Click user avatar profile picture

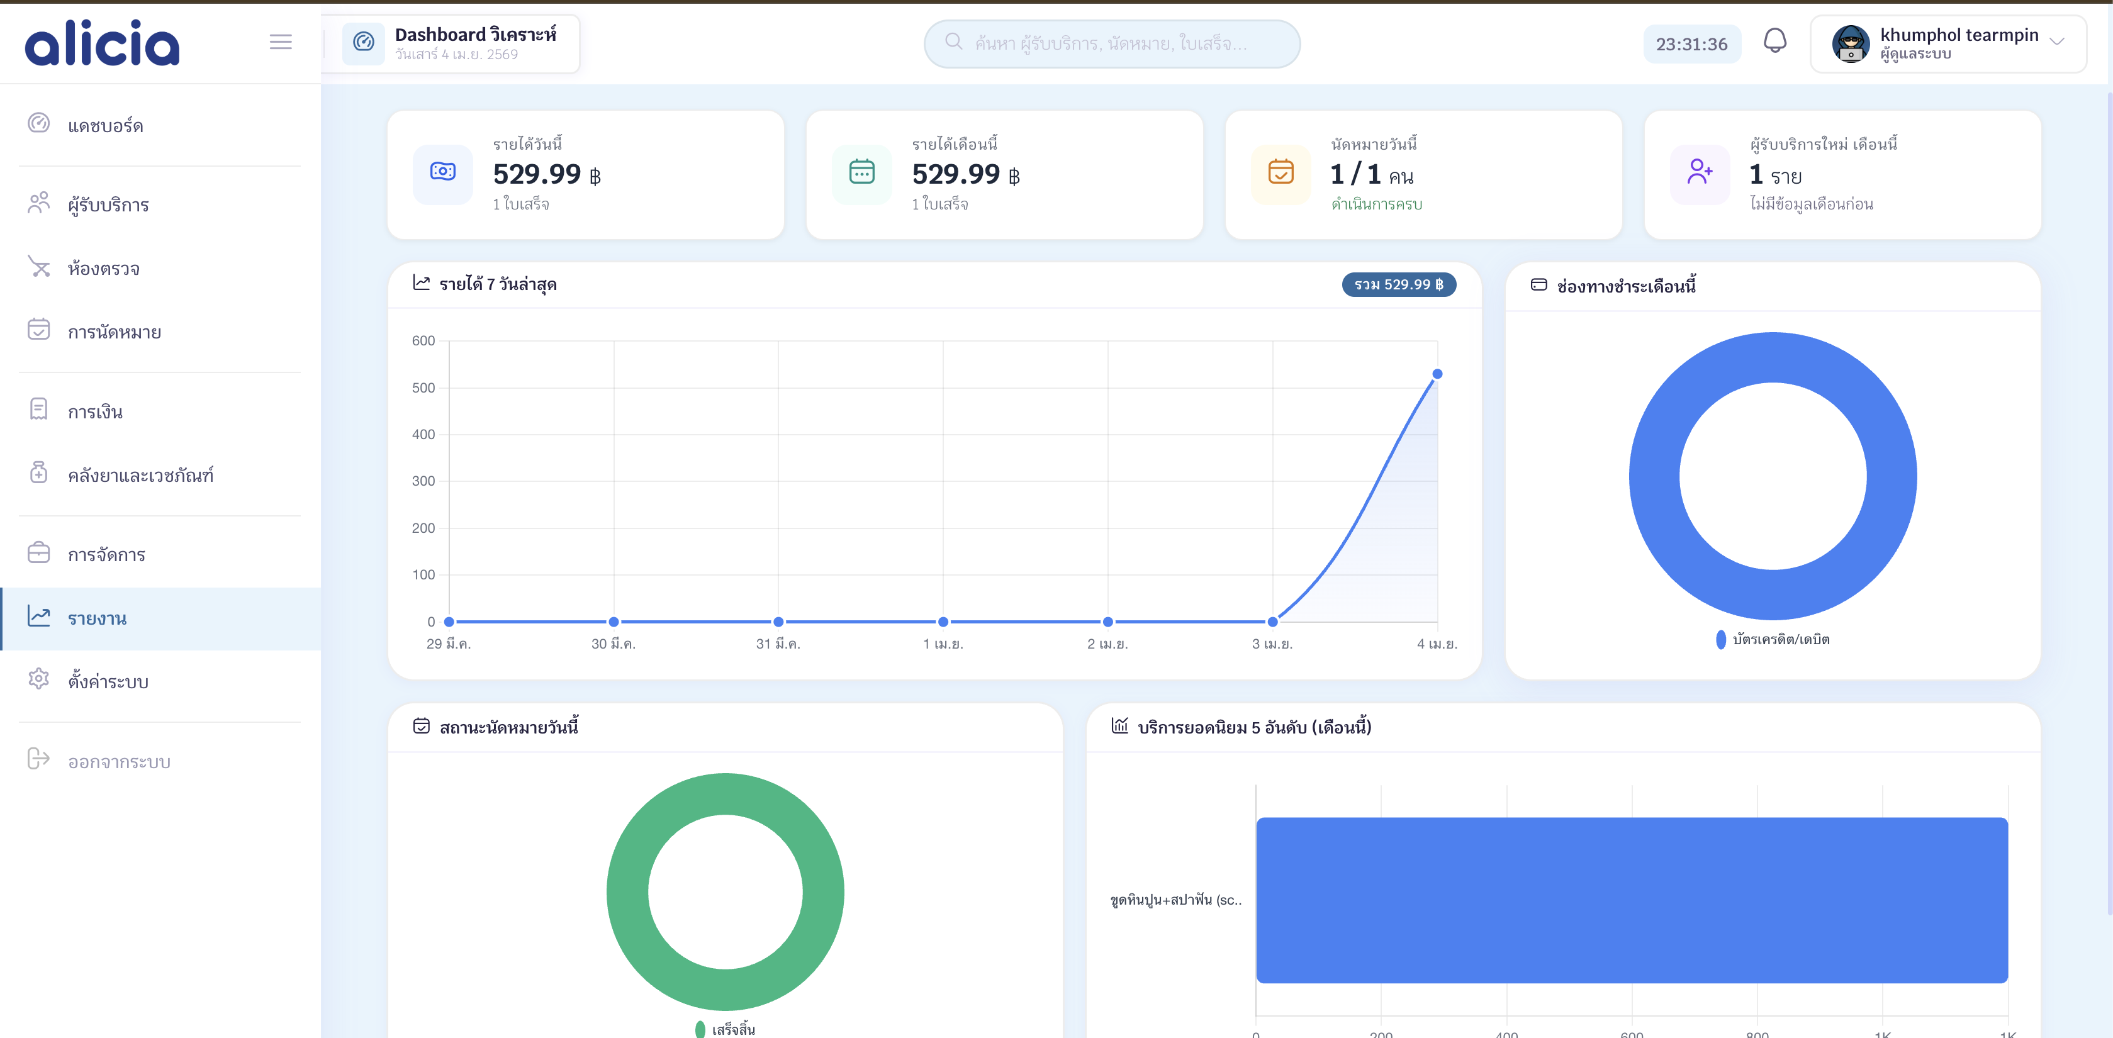pyautogui.click(x=1850, y=43)
